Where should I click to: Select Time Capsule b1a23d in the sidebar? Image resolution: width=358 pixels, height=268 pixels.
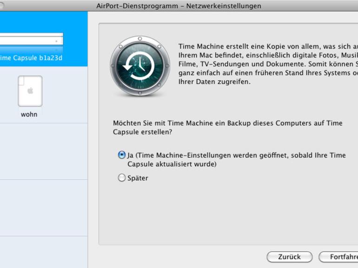tap(31, 58)
